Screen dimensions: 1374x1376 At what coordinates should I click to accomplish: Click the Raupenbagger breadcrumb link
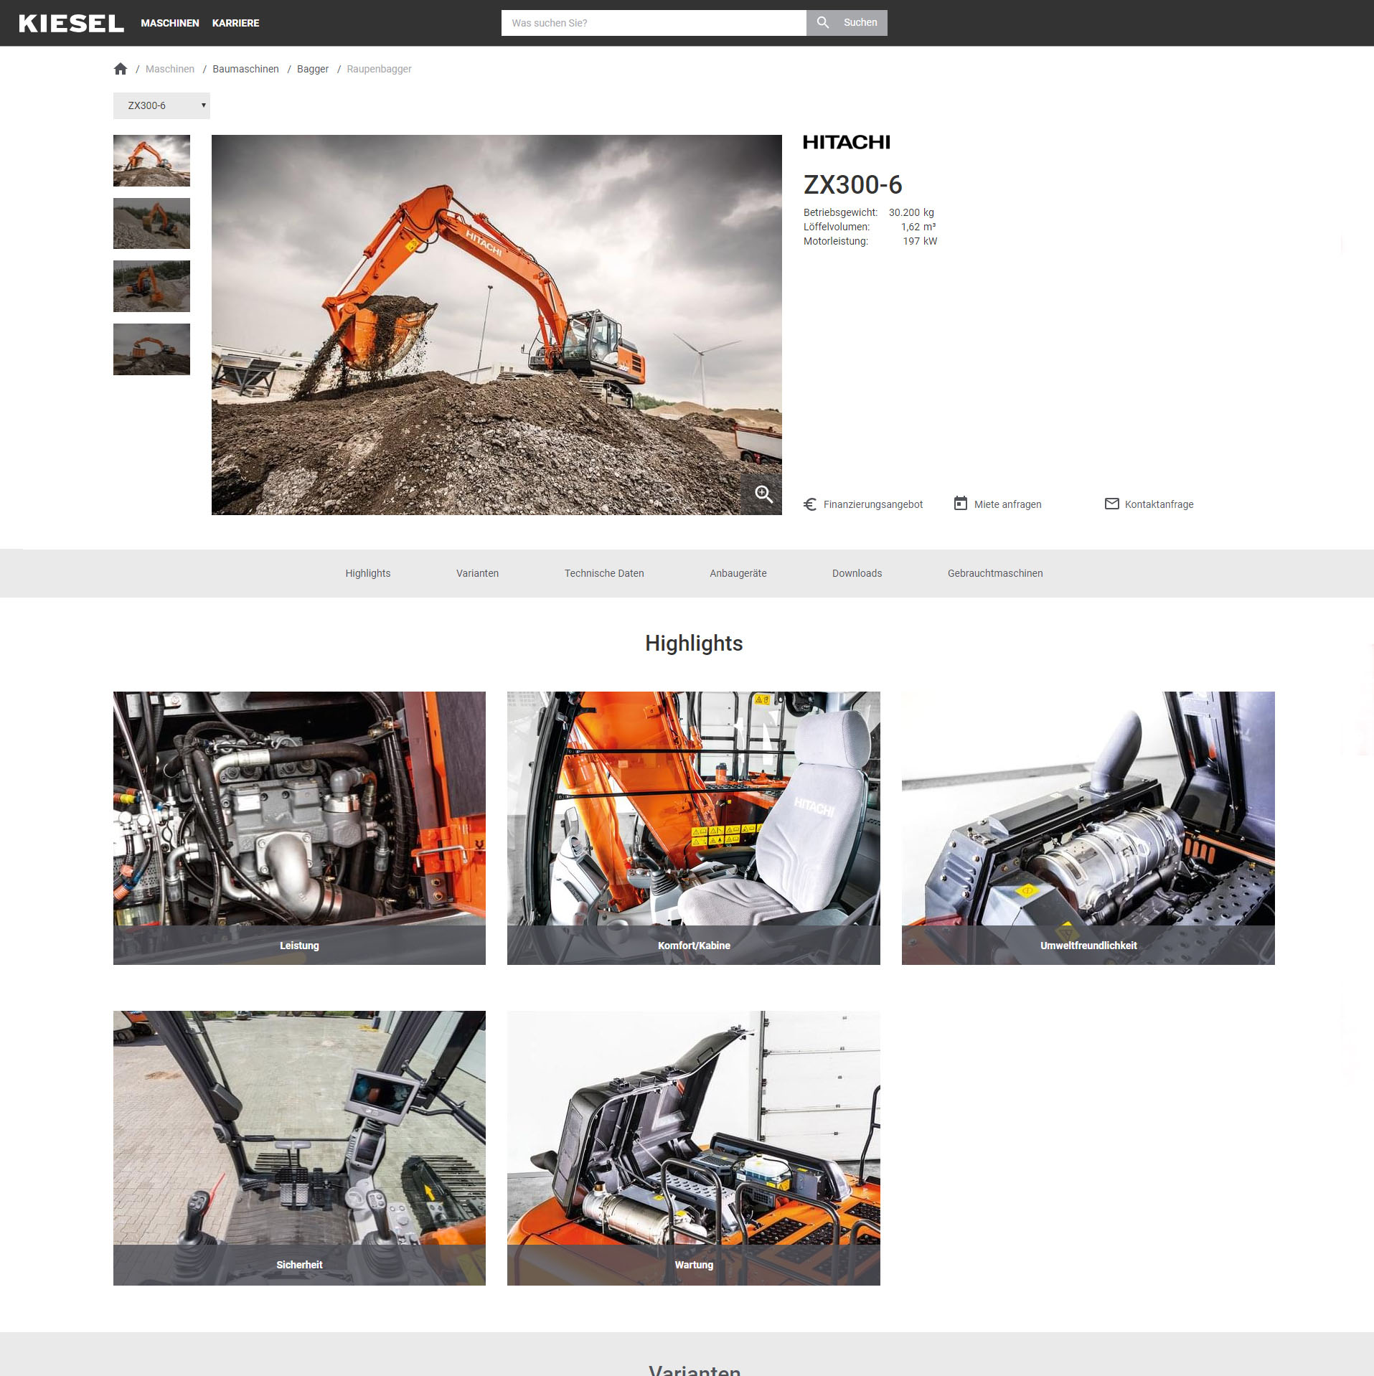pos(379,69)
